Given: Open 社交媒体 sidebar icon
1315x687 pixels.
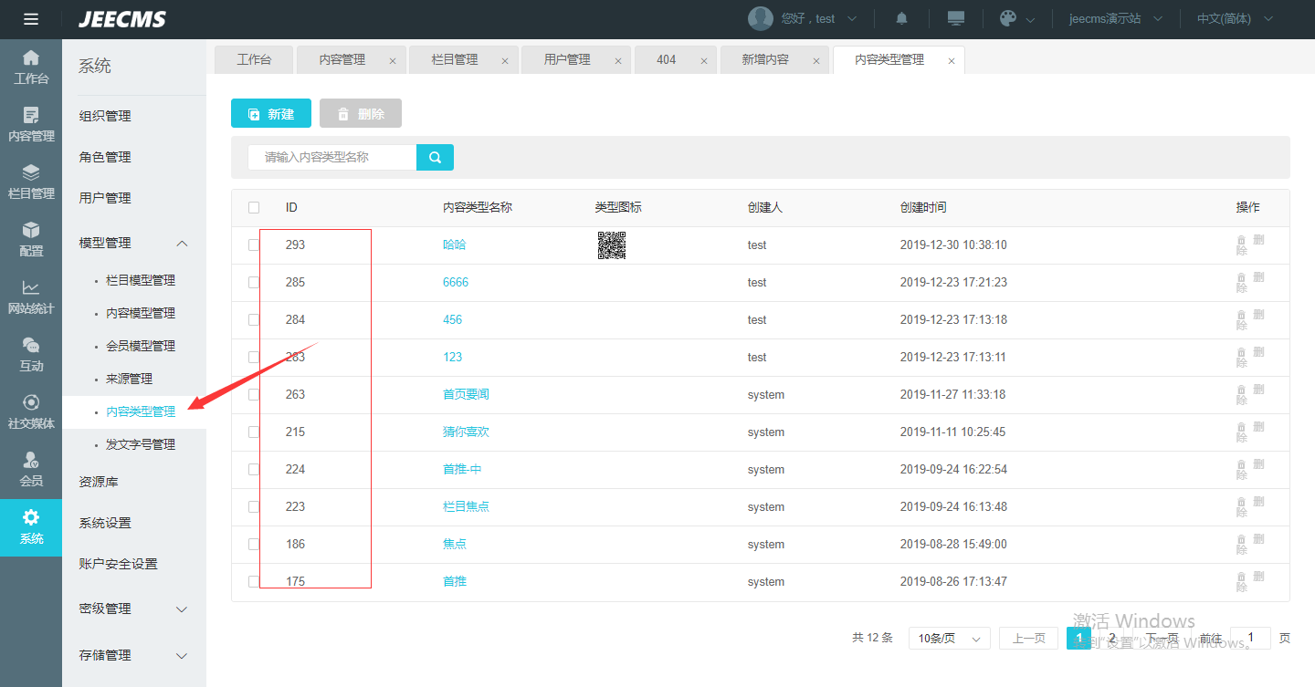Looking at the screenshot, I should 31,412.
